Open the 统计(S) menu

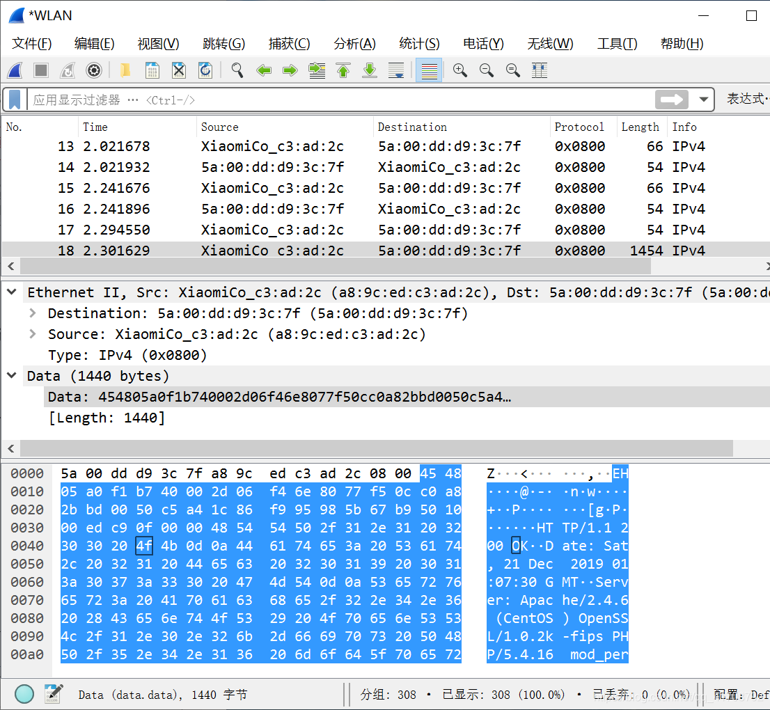point(419,44)
